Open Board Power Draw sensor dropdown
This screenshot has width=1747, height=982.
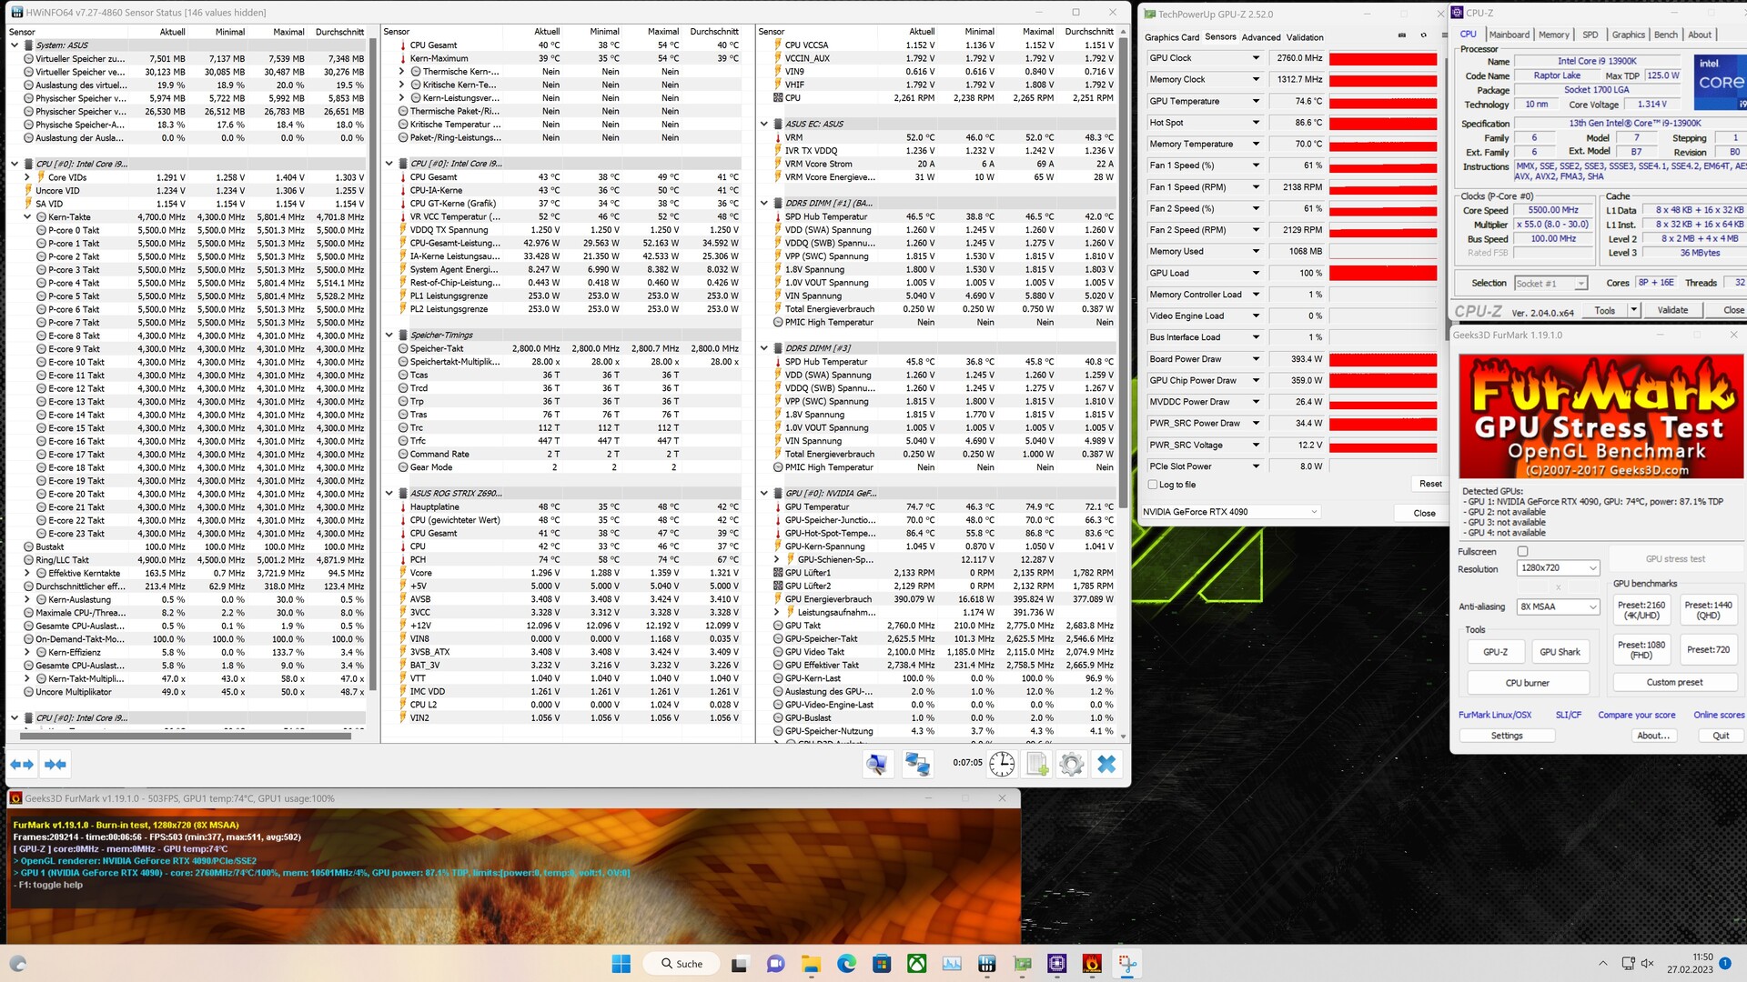click(1256, 359)
